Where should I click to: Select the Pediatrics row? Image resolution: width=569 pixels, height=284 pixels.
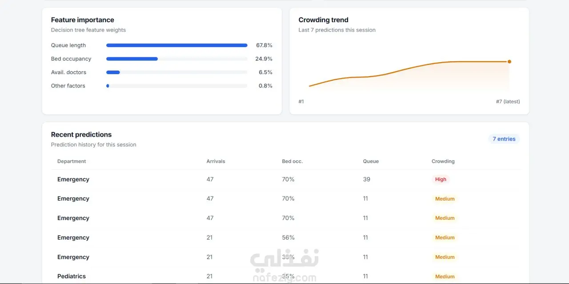coord(285,276)
